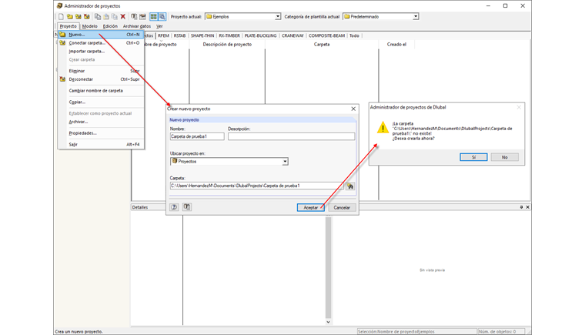Screen dimensions: 585x335
Task: Click the 'Crea un nuevo proyecto.' status text
Action: pyautogui.click(x=79, y=332)
